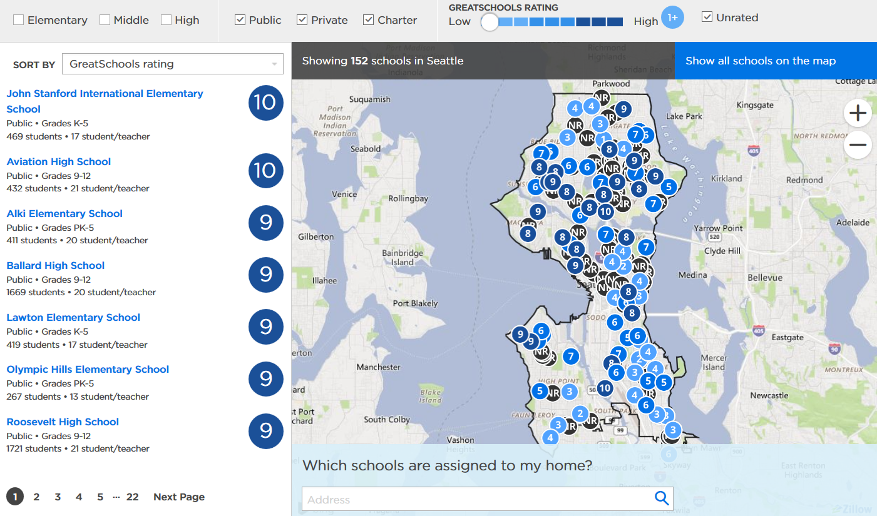Zoom out on the map
The height and width of the screenshot is (516, 877).
(x=857, y=146)
